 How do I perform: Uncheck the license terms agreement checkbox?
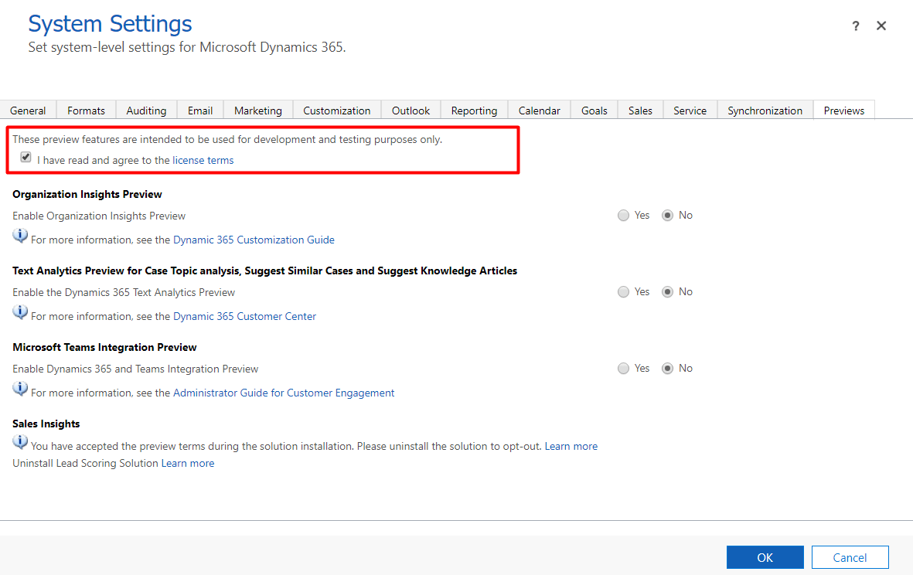[26, 157]
